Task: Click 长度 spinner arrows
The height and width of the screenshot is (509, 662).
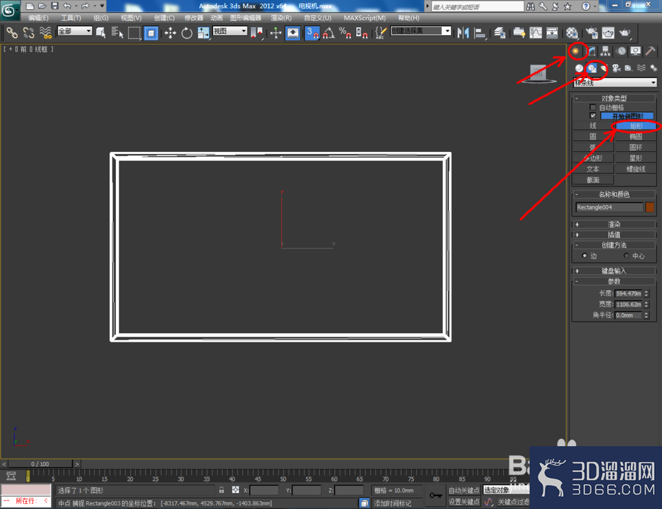Action: pos(646,294)
